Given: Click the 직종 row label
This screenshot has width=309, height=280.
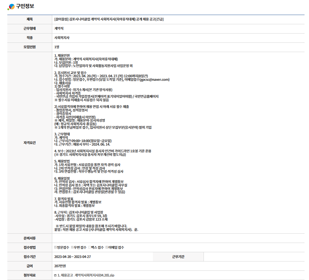Looking at the screenshot, I should click(30, 38).
